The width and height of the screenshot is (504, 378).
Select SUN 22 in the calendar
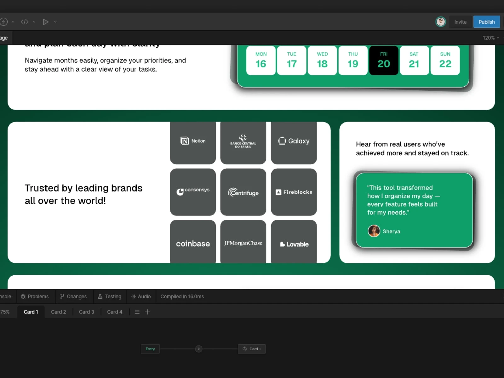coord(445,60)
